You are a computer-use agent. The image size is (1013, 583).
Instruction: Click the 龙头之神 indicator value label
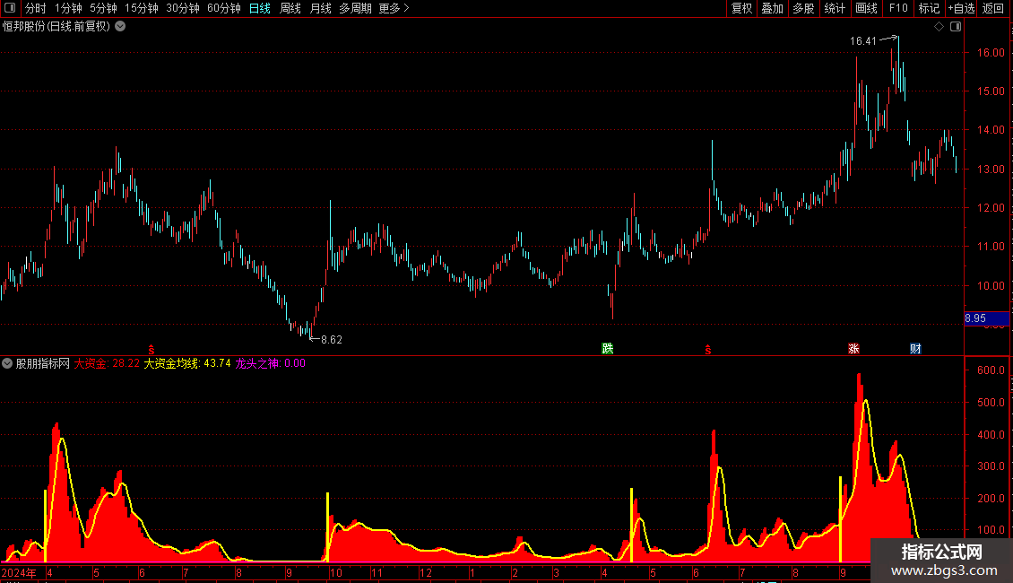(270, 363)
